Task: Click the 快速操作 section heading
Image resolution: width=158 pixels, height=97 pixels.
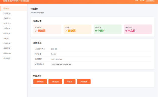Action: click(x=37, y=76)
